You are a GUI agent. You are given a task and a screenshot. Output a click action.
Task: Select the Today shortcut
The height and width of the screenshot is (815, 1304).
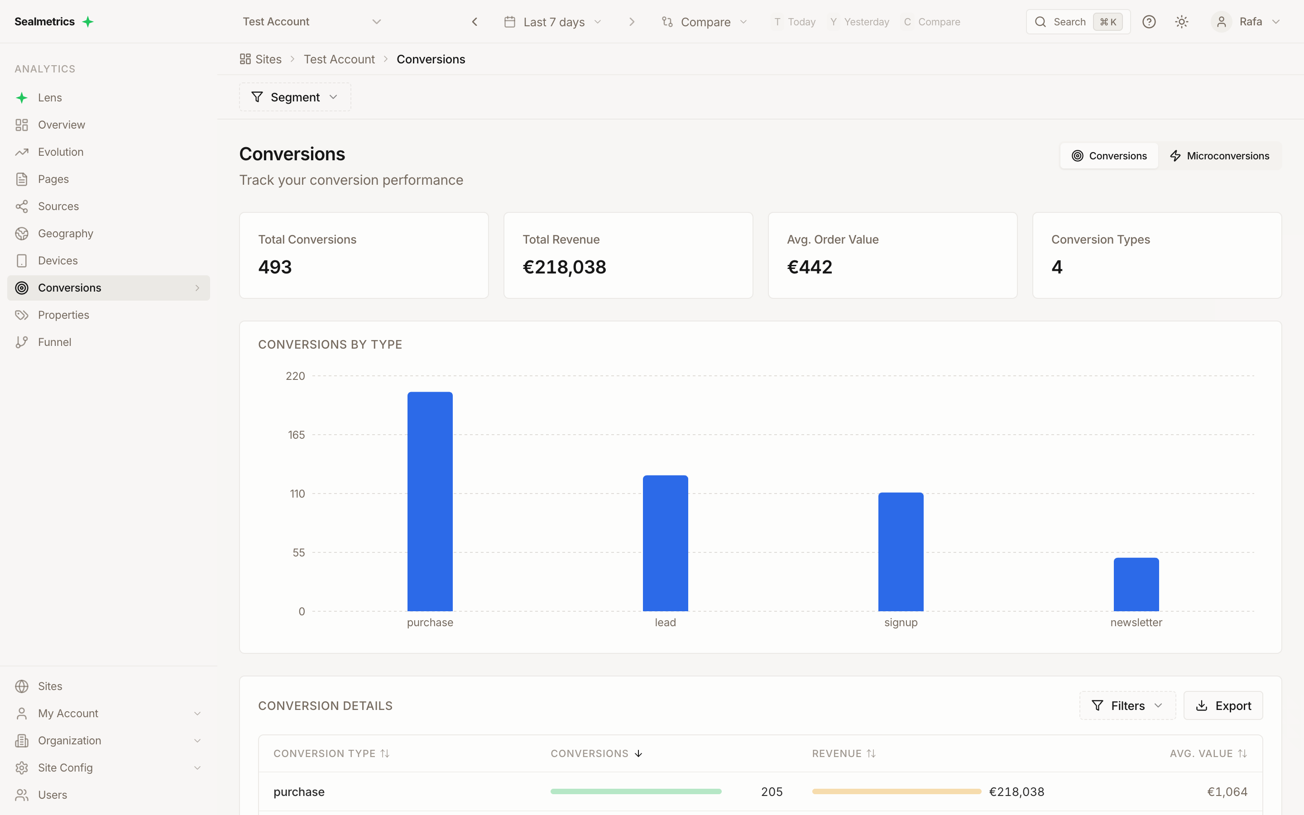794,22
